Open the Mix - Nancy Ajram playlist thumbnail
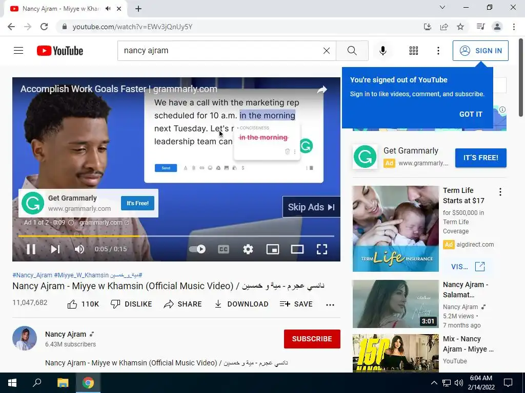The image size is (525, 393). click(x=396, y=353)
